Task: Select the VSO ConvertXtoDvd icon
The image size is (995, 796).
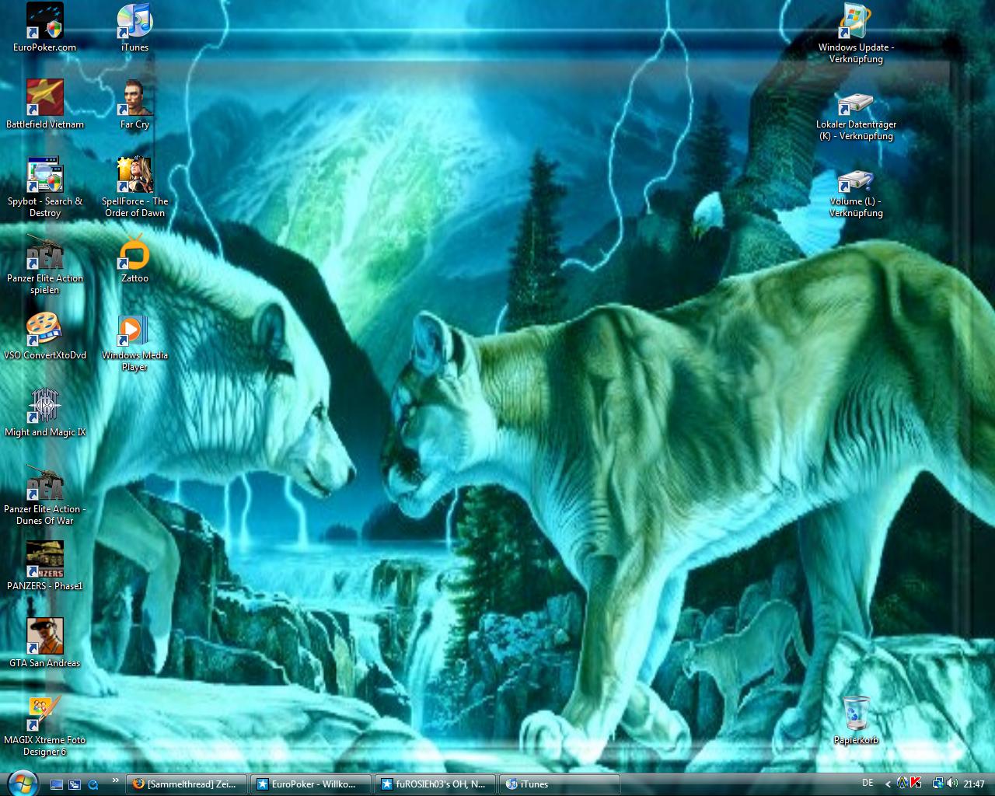Action: [x=44, y=336]
